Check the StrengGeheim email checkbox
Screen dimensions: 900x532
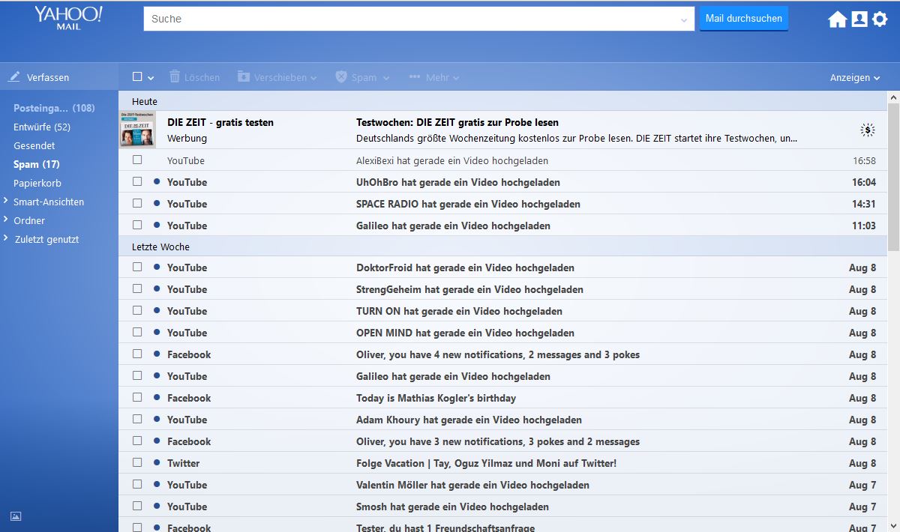[x=137, y=288]
